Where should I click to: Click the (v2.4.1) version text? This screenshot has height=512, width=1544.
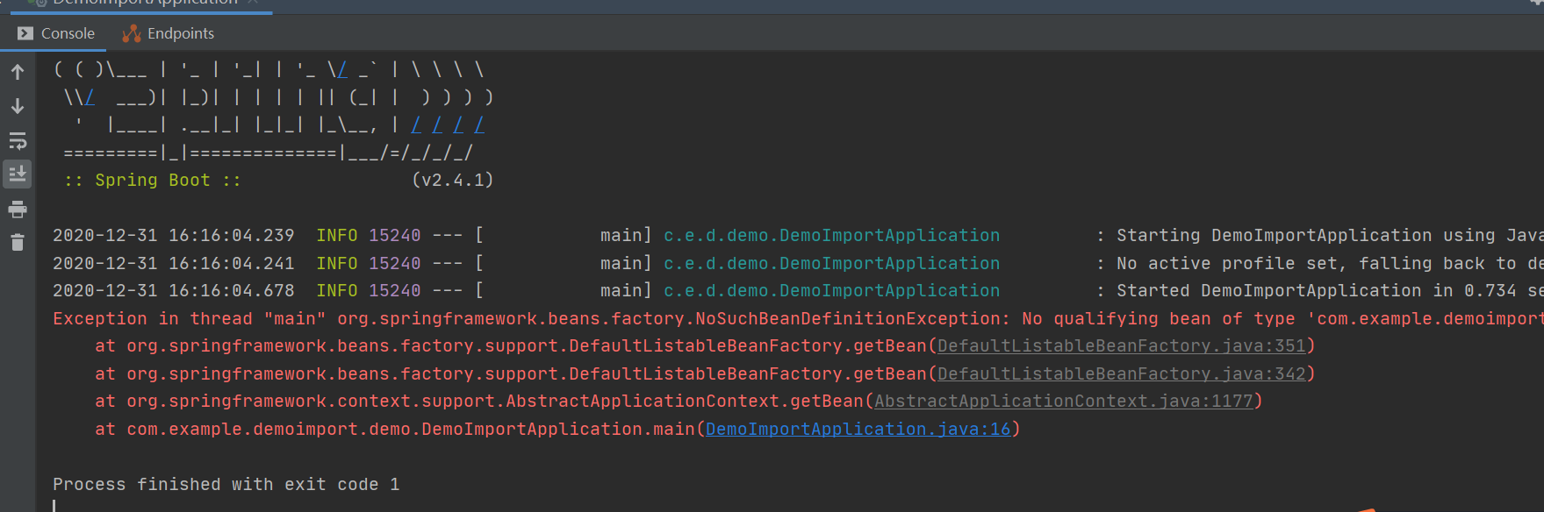453,180
